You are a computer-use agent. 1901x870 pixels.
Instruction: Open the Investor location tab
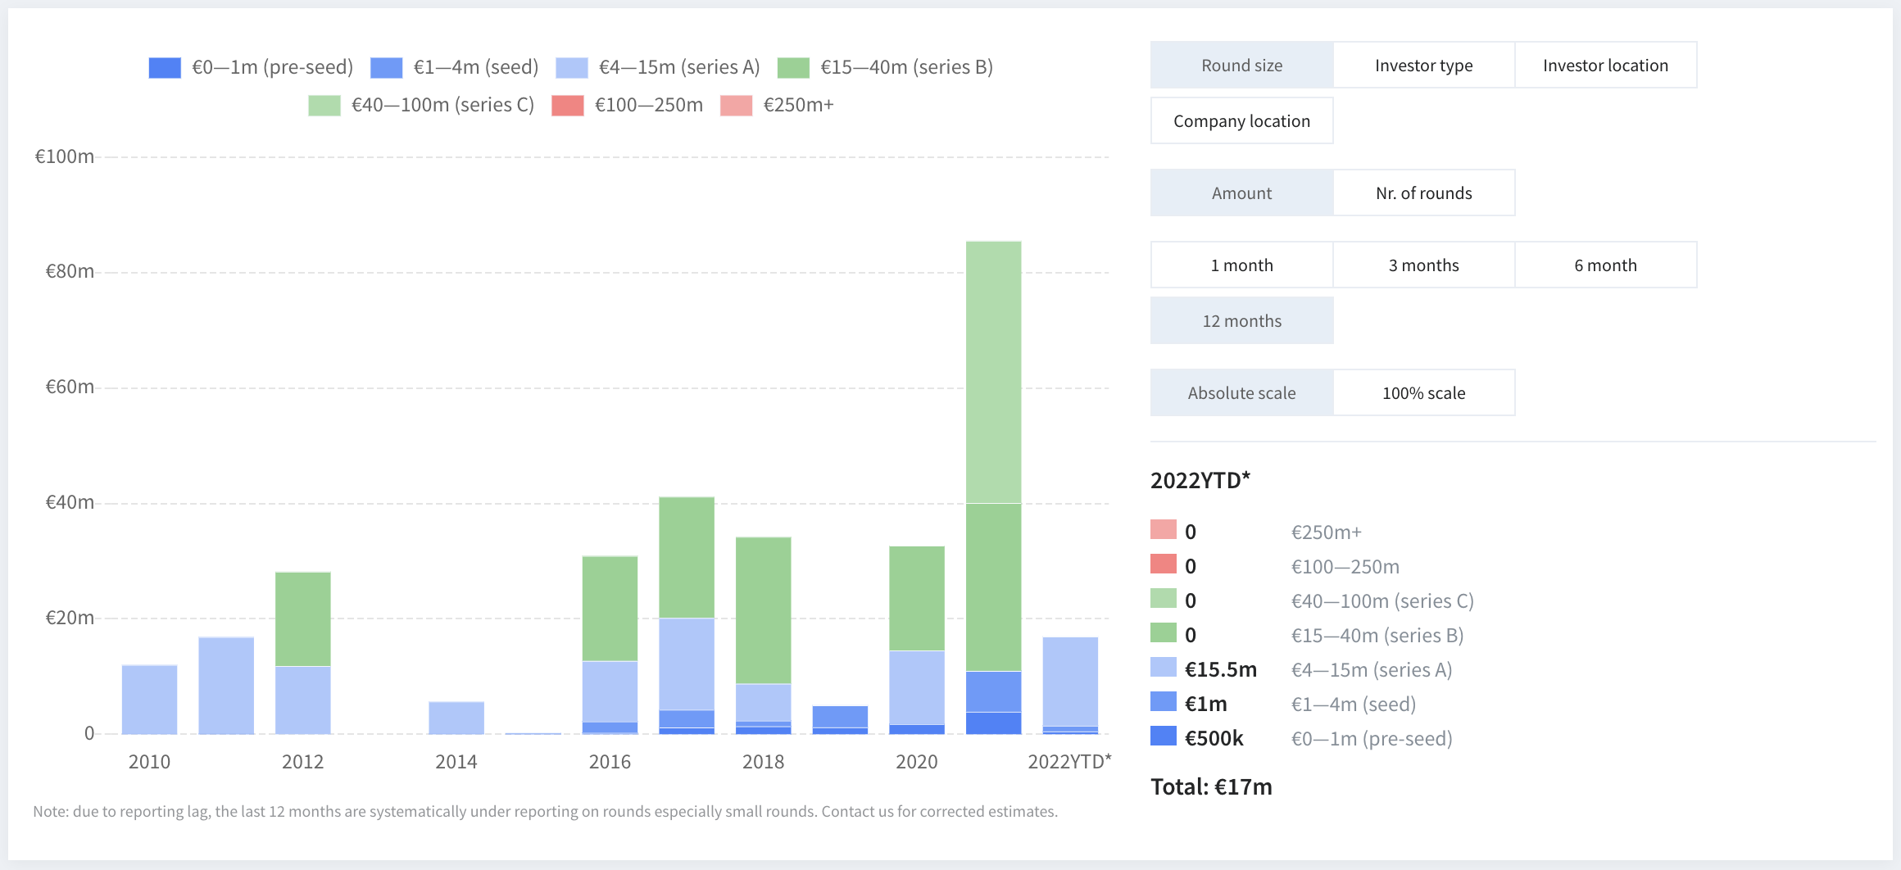pyautogui.click(x=1605, y=66)
